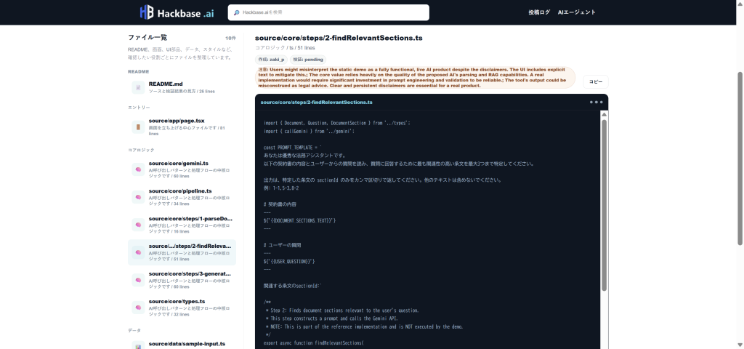The height and width of the screenshot is (349, 744).
Task: Click the sample-input.ts data icon
Action: click(x=138, y=345)
